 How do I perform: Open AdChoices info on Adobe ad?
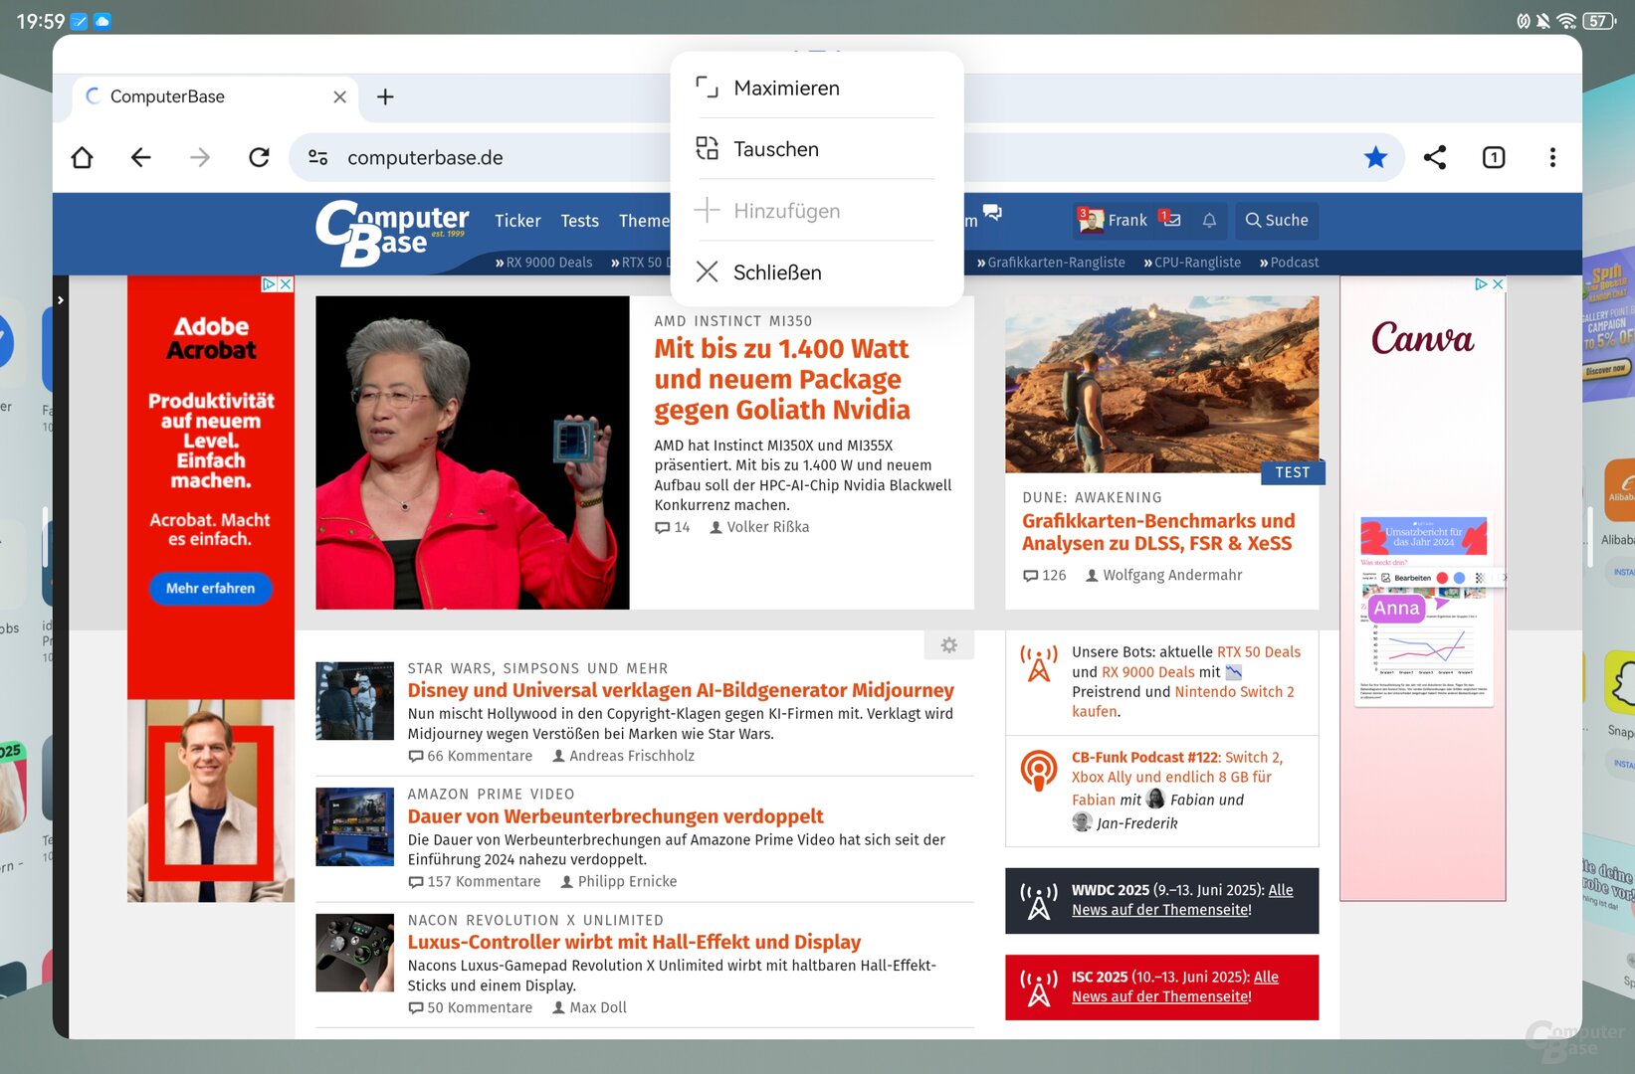pos(269,284)
